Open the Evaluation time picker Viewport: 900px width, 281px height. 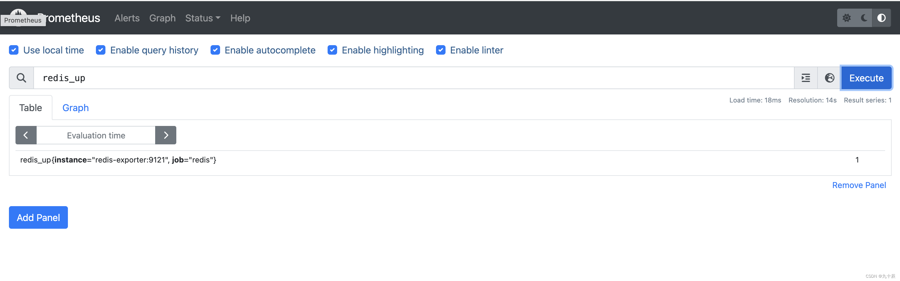[96, 135]
